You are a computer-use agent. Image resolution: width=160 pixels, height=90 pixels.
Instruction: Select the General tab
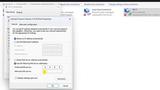(x=14, y=24)
